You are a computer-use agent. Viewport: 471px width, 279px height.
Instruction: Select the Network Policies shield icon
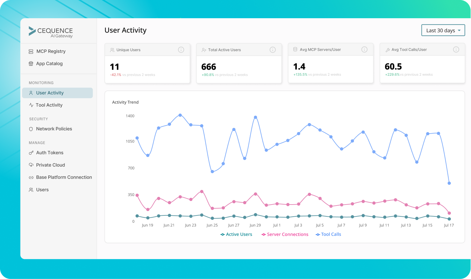tap(31, 128)
